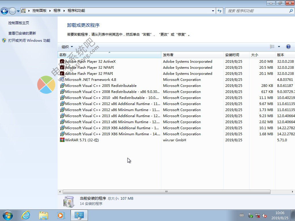
Task: Open the 查看已安装的更新 link
Action: pos(22,33)
